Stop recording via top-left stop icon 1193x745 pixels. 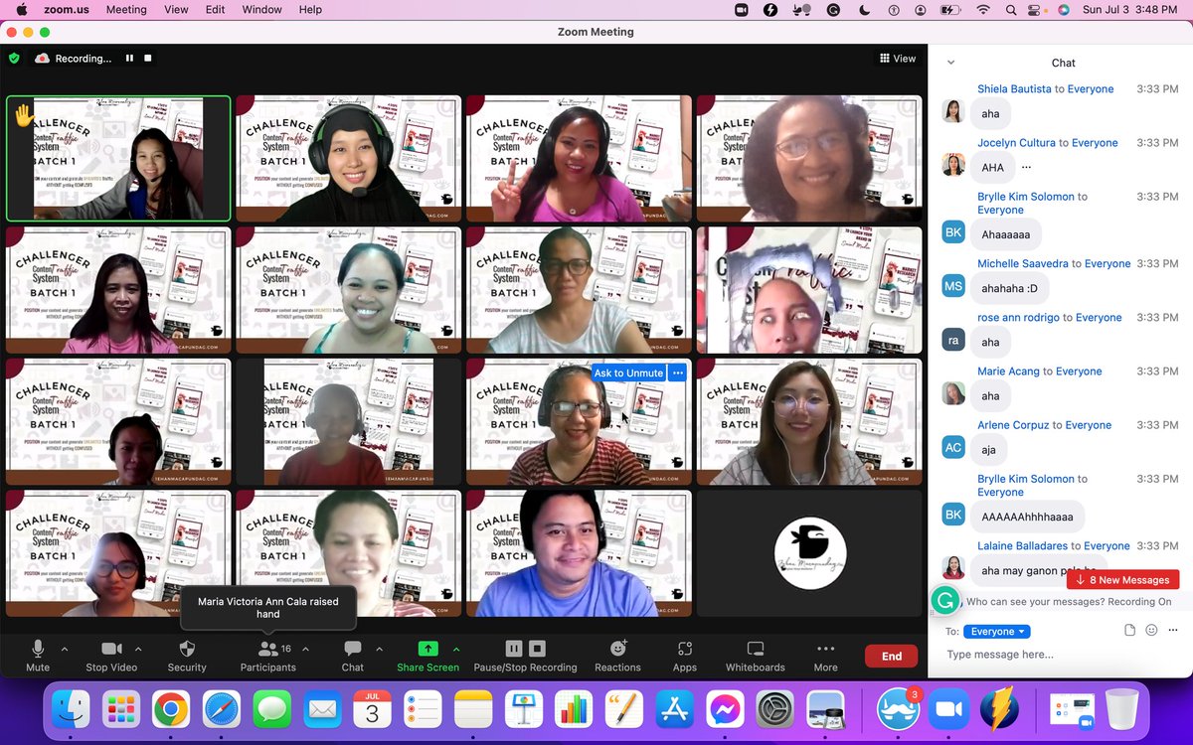click(148, 59)
